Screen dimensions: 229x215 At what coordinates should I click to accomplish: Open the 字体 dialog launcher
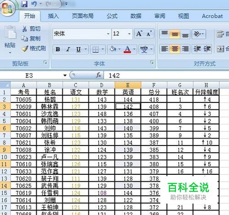(x=152, y=62)
